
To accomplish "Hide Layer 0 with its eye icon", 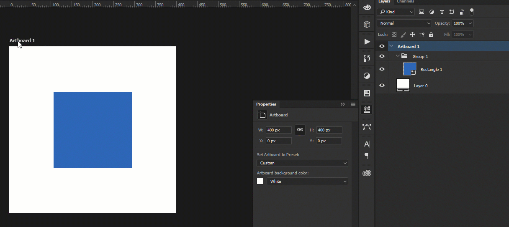I will [382, 86].
